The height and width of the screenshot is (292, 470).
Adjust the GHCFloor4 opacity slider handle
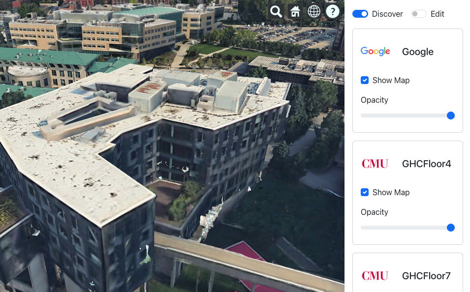[450, 228]
